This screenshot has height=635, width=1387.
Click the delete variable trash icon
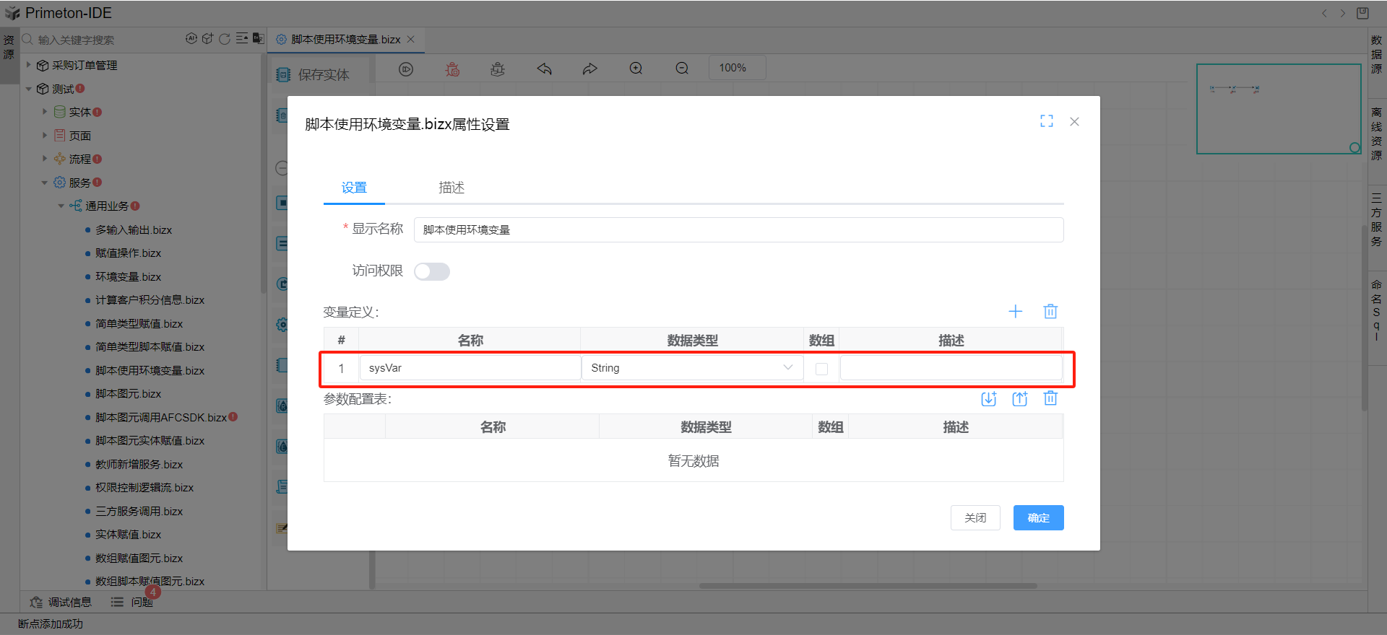[1050, 312]
